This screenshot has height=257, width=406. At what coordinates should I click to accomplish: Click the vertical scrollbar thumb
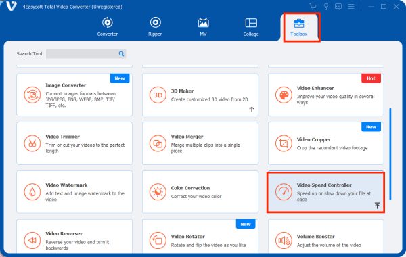390,154
